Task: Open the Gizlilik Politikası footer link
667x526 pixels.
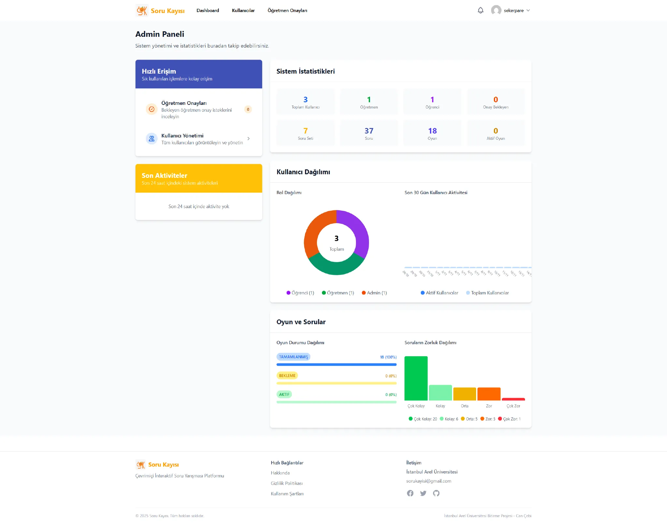Action: (287, 483)
